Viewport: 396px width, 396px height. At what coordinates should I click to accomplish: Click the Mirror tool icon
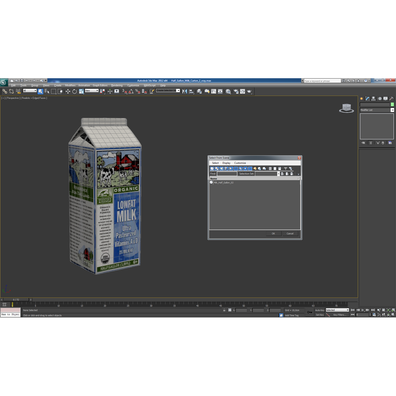[x=184, y=91]
